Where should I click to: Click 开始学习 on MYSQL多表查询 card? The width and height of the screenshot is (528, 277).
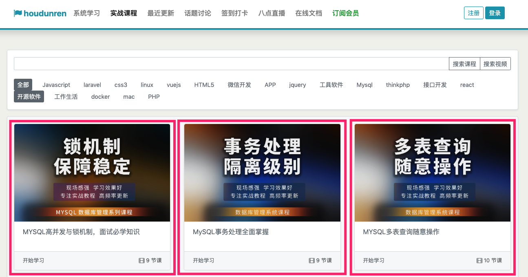click(373, 260)
